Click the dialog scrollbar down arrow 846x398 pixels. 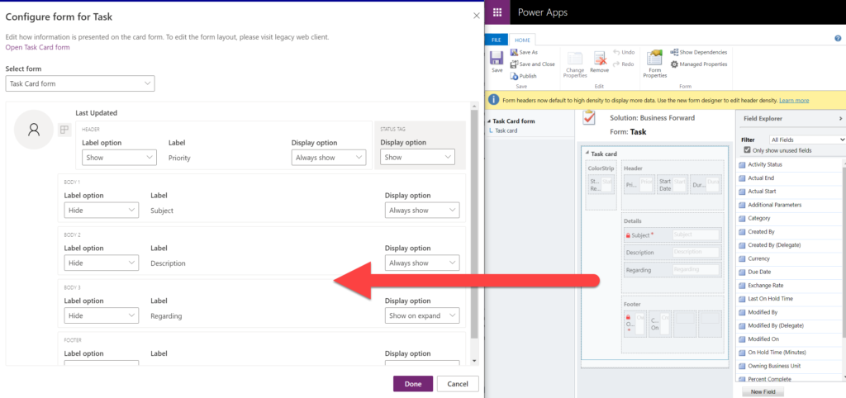(474, 361)
